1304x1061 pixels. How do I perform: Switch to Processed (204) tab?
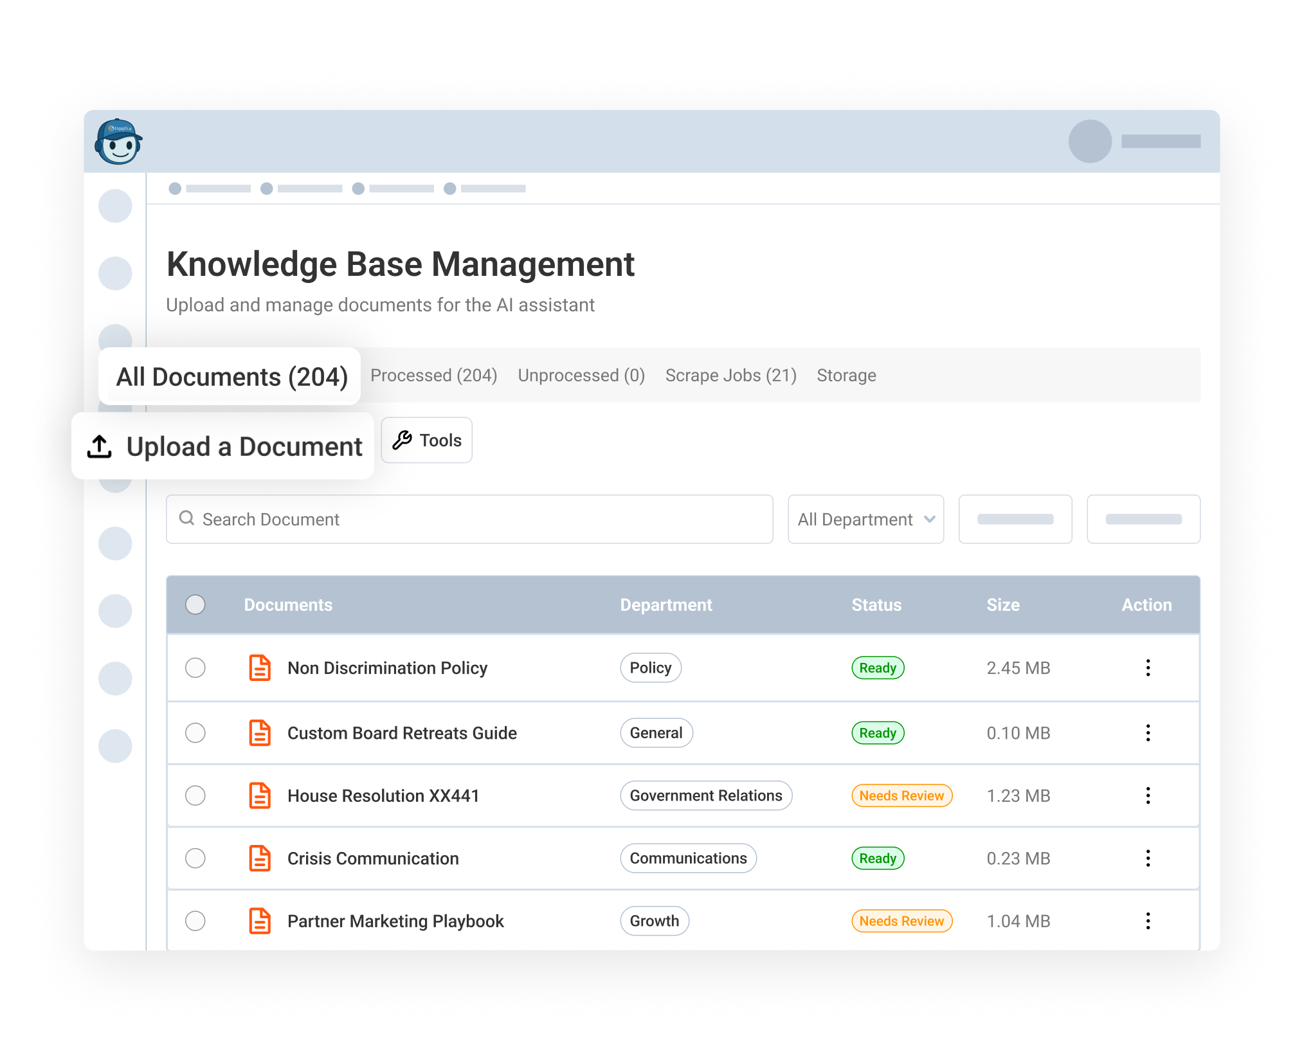[434, 375]
